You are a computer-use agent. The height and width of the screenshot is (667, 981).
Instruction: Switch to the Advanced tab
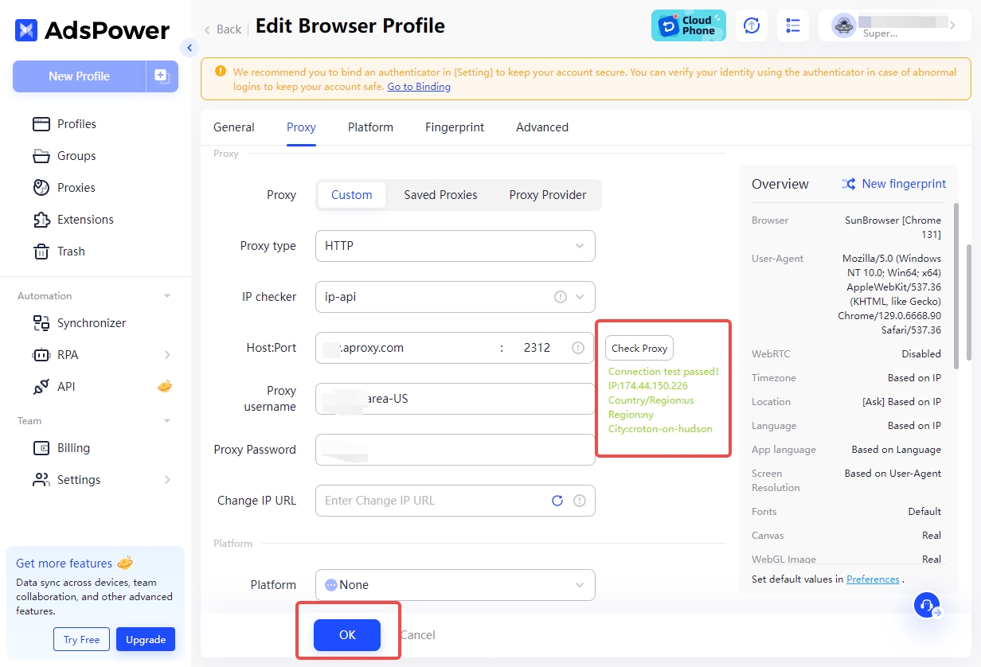(542, 127)
